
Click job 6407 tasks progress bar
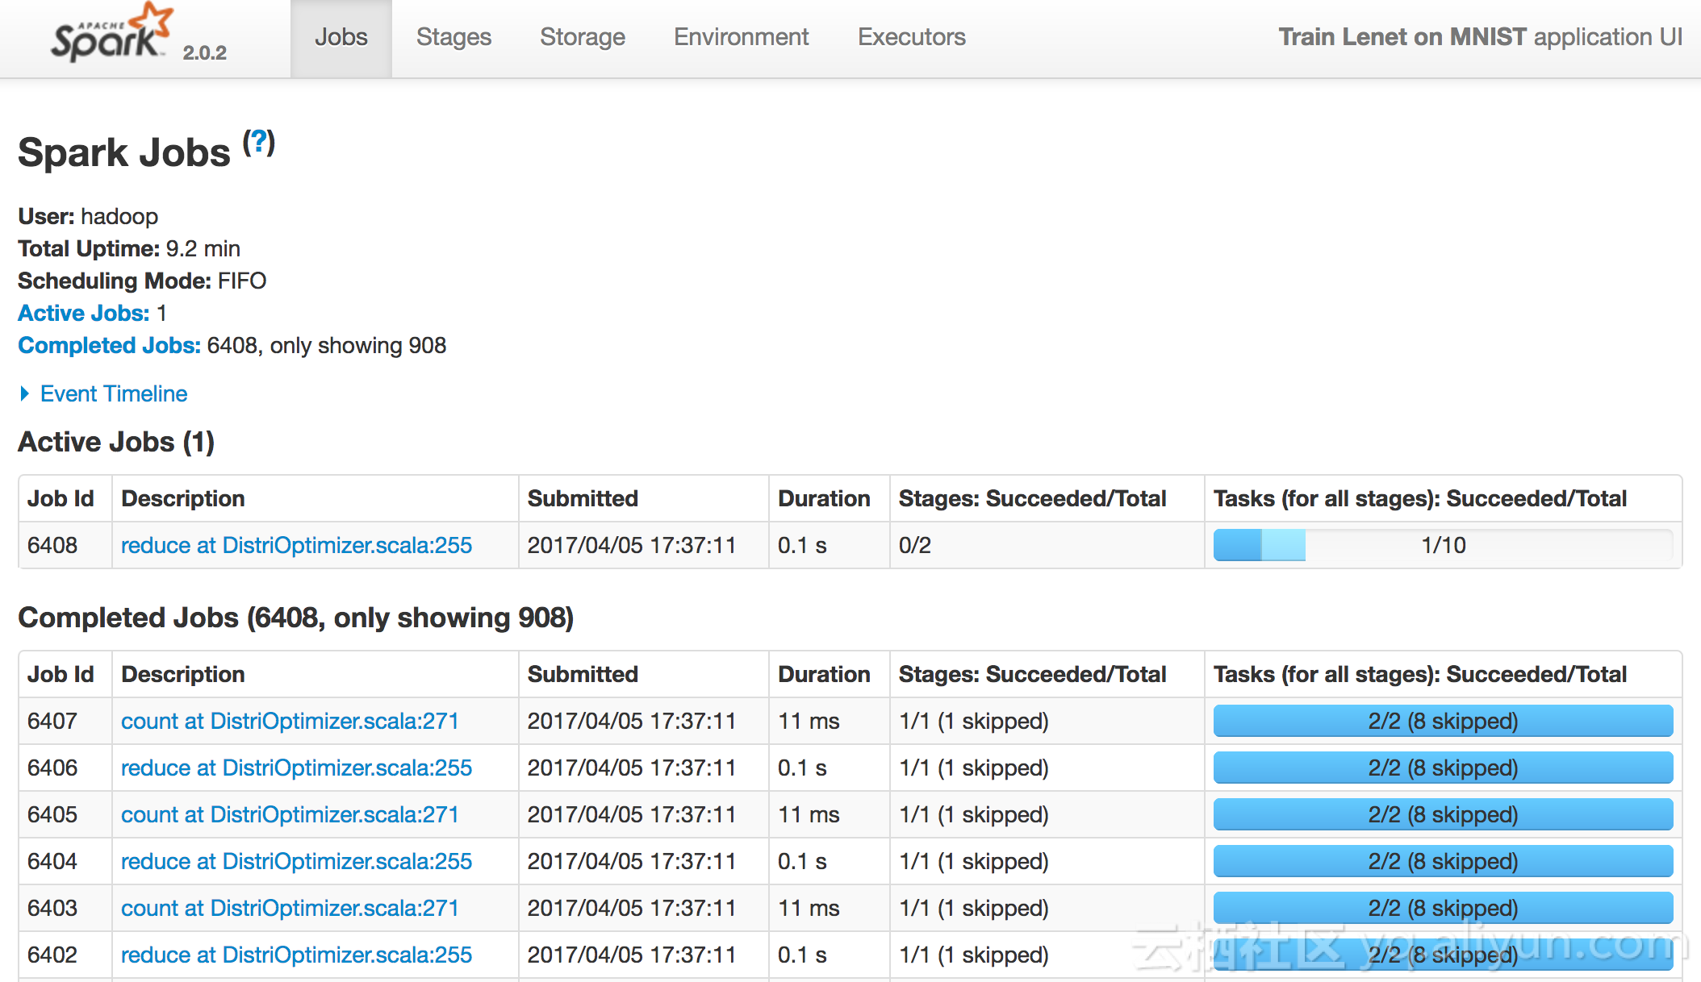tap(1442, 721)
